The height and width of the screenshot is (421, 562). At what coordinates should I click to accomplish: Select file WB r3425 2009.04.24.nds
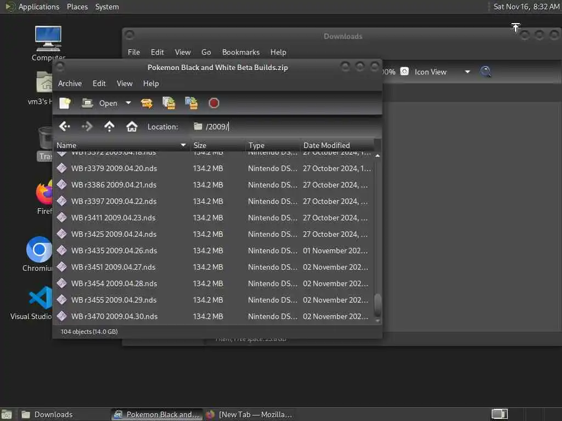click(x=213, y=234)
